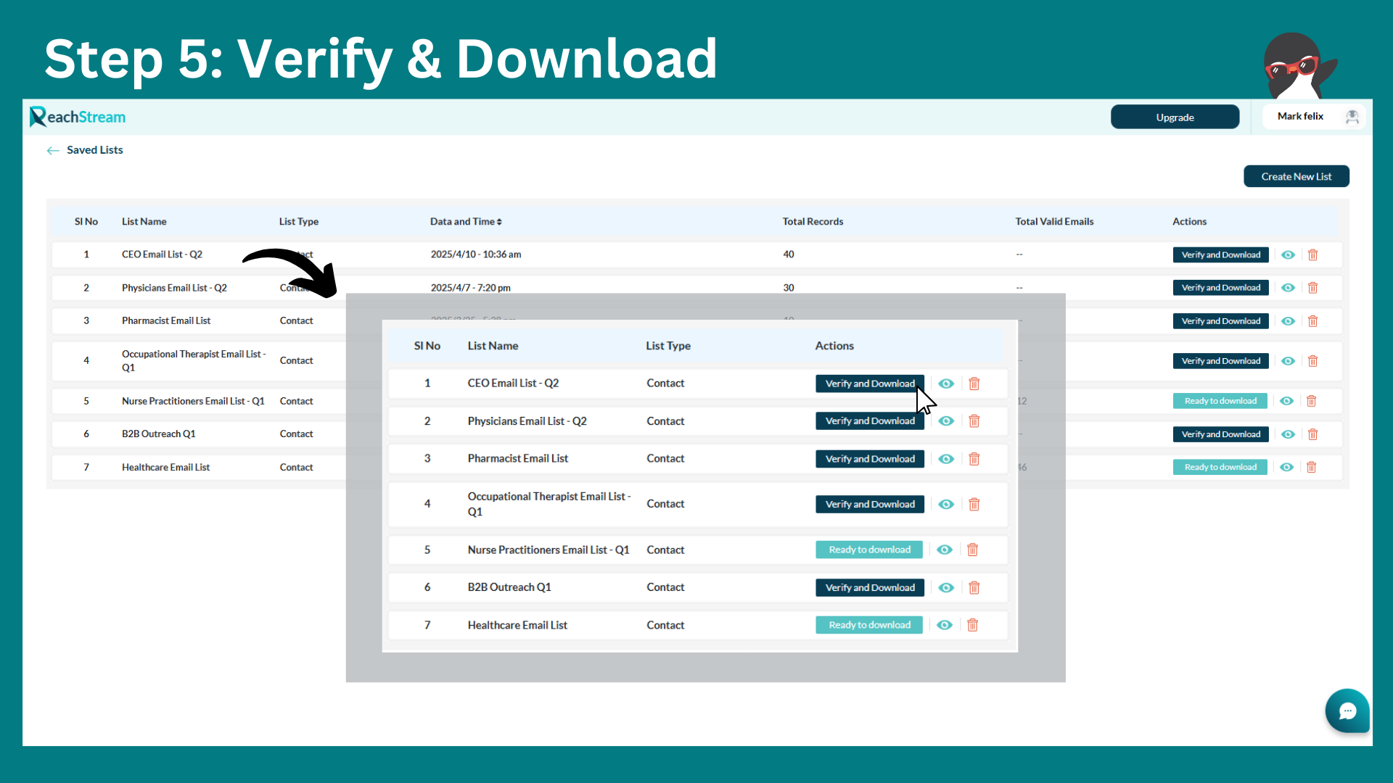Click trash icon for Healthcare Email List zoomed row
Image resolution: width=1393 pixels, height=783 pixels.
click(973, 625)
